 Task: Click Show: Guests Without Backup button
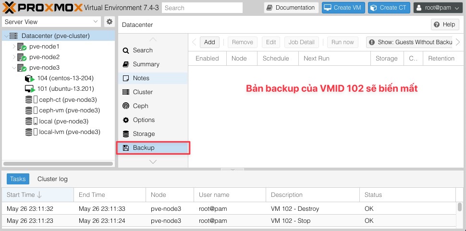click(409, 42)
